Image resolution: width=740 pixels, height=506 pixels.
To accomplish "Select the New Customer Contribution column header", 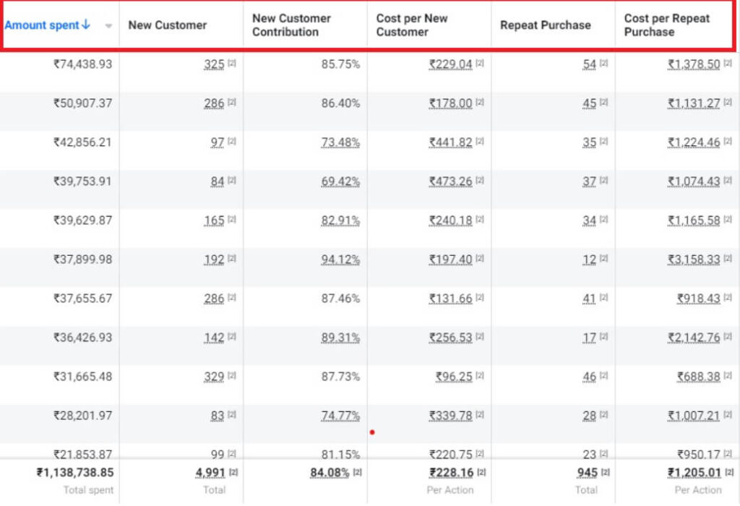I will (x=291, y=25).
